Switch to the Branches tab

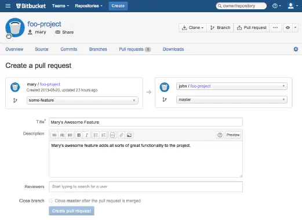[x=98, y=49]
